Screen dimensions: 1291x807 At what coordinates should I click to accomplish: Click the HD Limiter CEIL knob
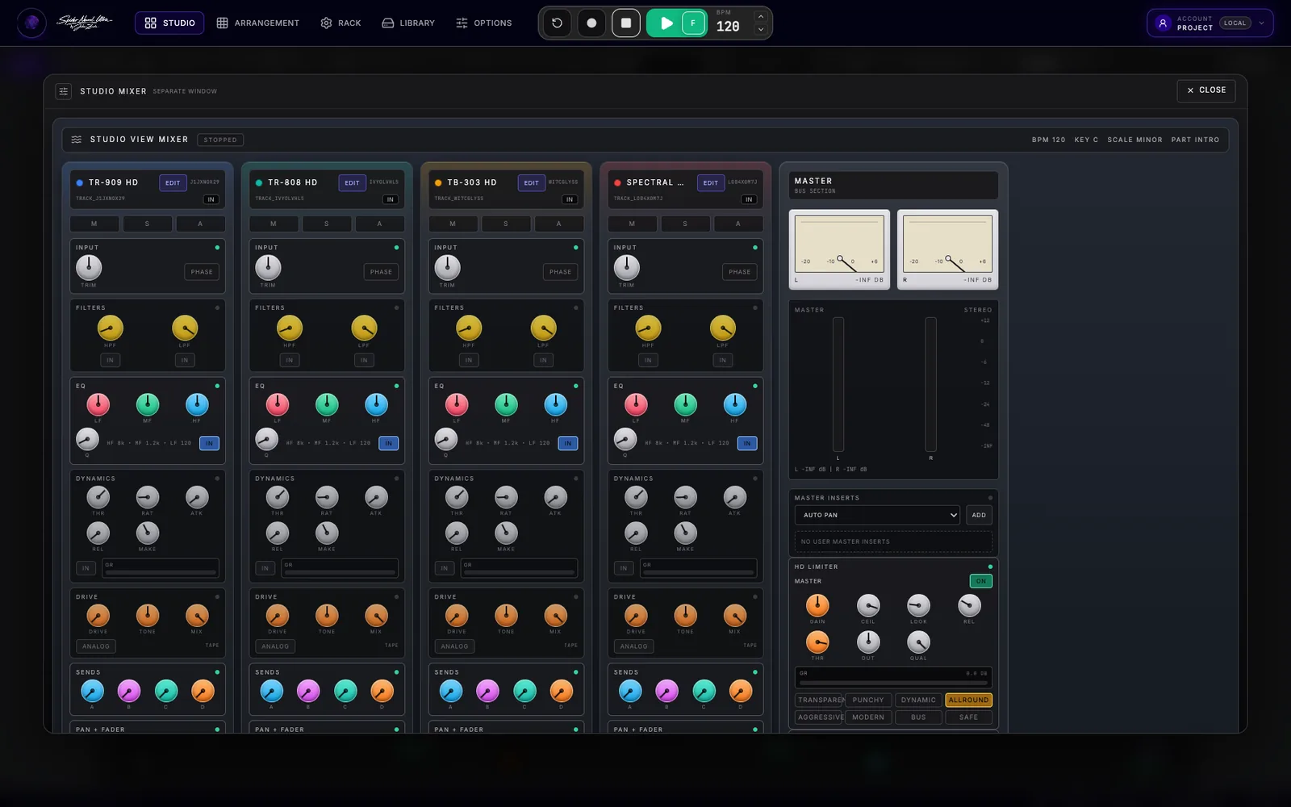coord(868,605)
